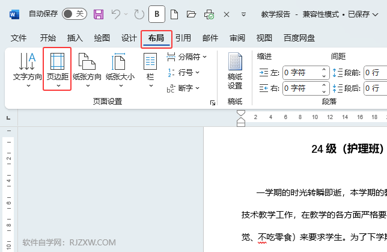Redo the last action

pos(139,14)
